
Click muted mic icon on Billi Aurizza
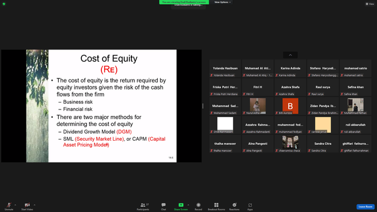[x=277, y=113]
